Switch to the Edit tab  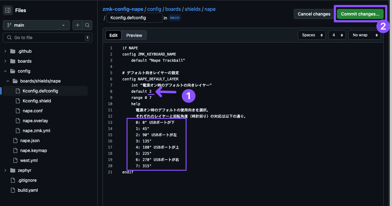113,35
